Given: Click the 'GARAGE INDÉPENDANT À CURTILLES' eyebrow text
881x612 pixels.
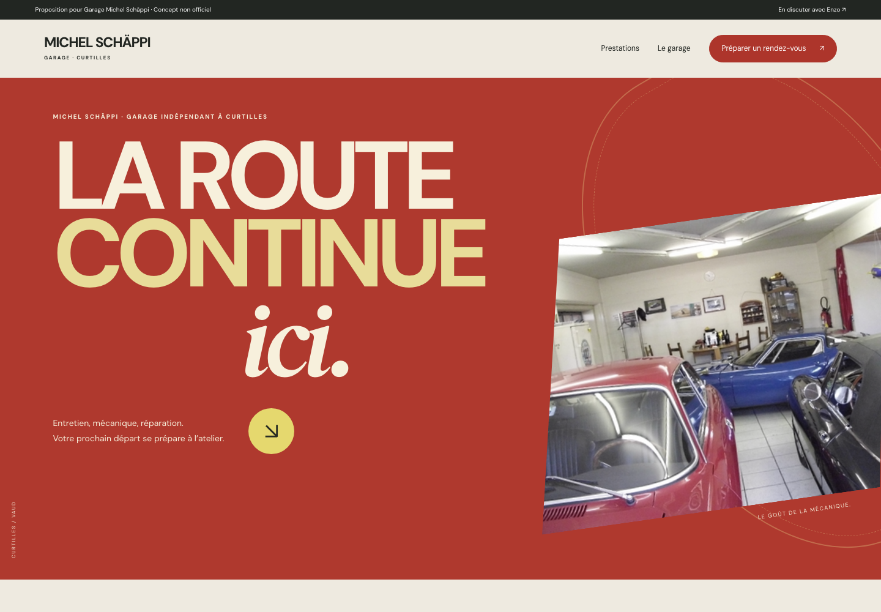Looking at the screenshot, I should [197, 116].
